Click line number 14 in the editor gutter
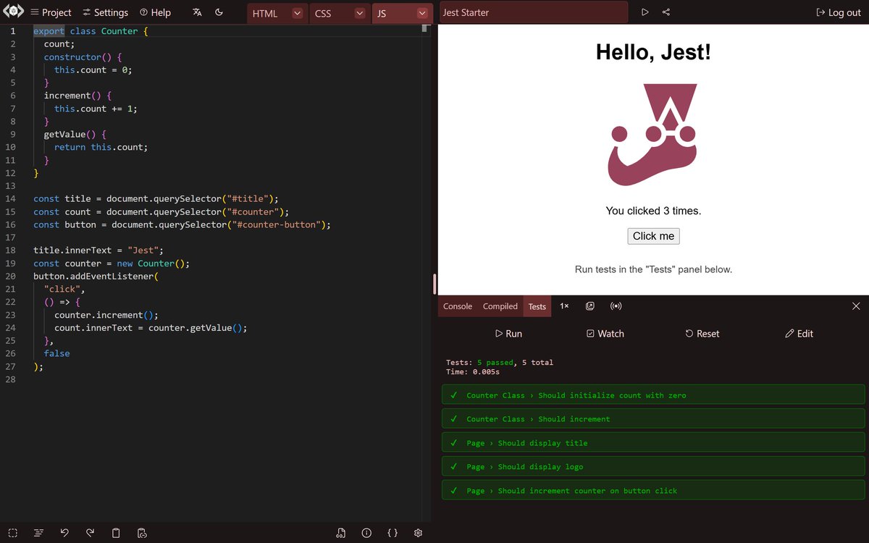The image size is (869, 543). (x=10, y=198)
